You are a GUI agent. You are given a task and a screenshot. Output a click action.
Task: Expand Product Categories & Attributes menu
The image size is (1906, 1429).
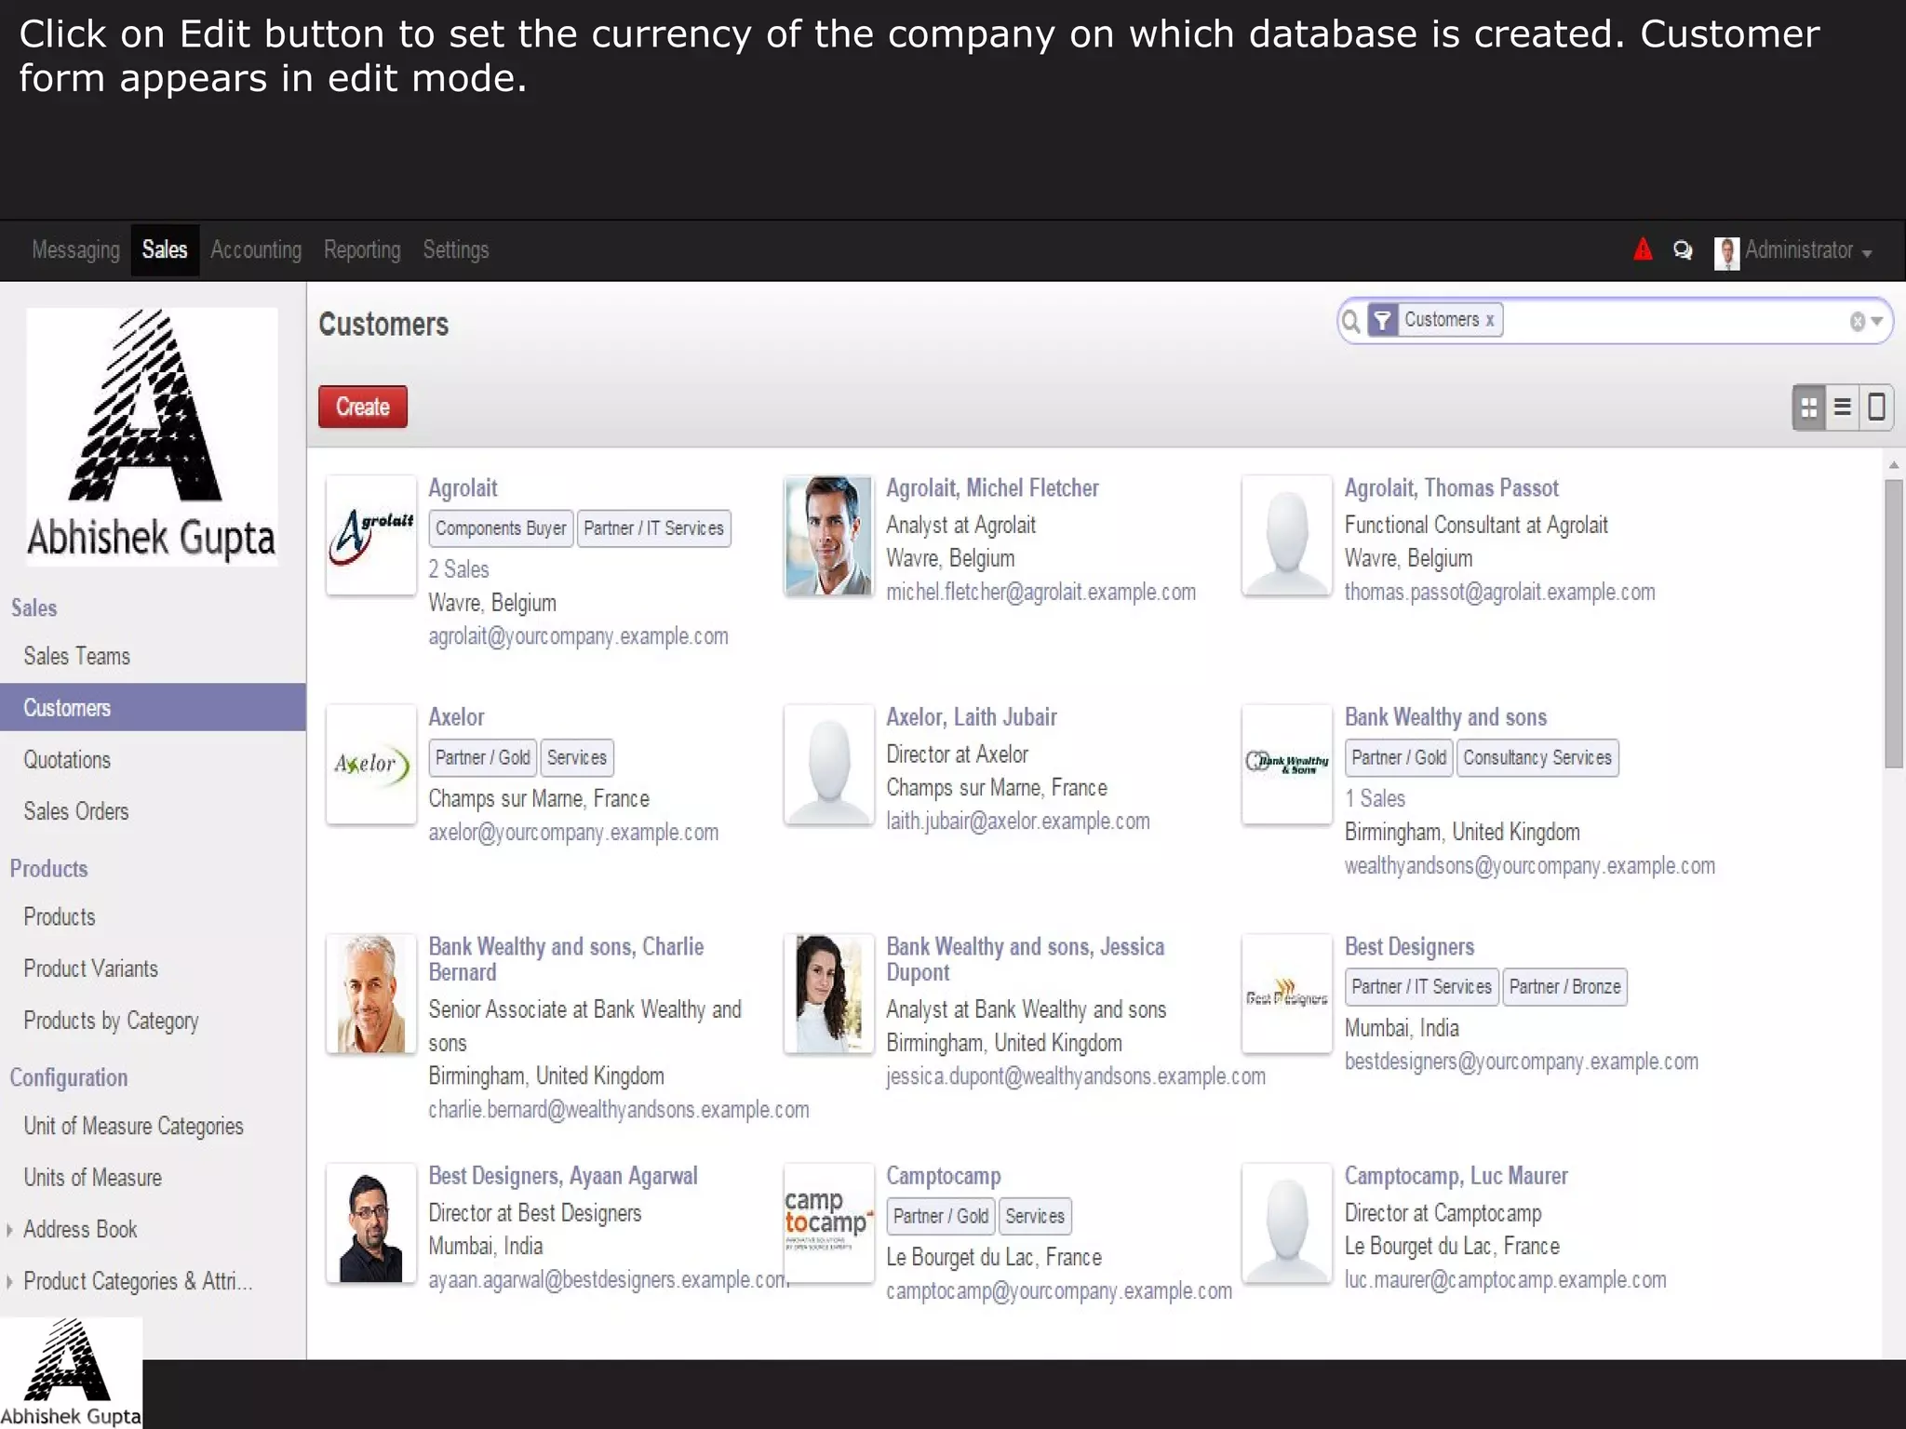point(136,1282)
